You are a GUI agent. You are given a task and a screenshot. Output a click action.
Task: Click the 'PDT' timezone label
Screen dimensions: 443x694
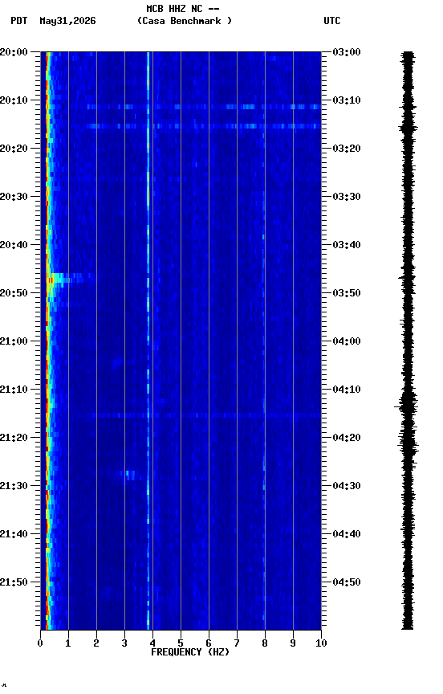pyautogui.click(x=19, y=21)
